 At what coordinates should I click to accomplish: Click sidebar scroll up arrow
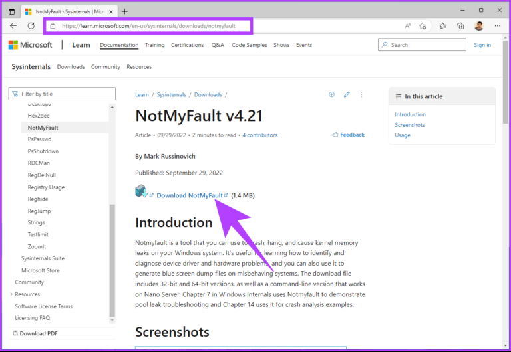pos(112,107)
